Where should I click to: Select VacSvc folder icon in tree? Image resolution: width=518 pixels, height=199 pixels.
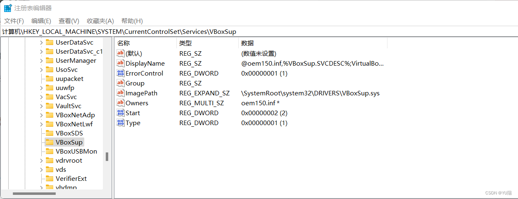[x=50, y=97]
